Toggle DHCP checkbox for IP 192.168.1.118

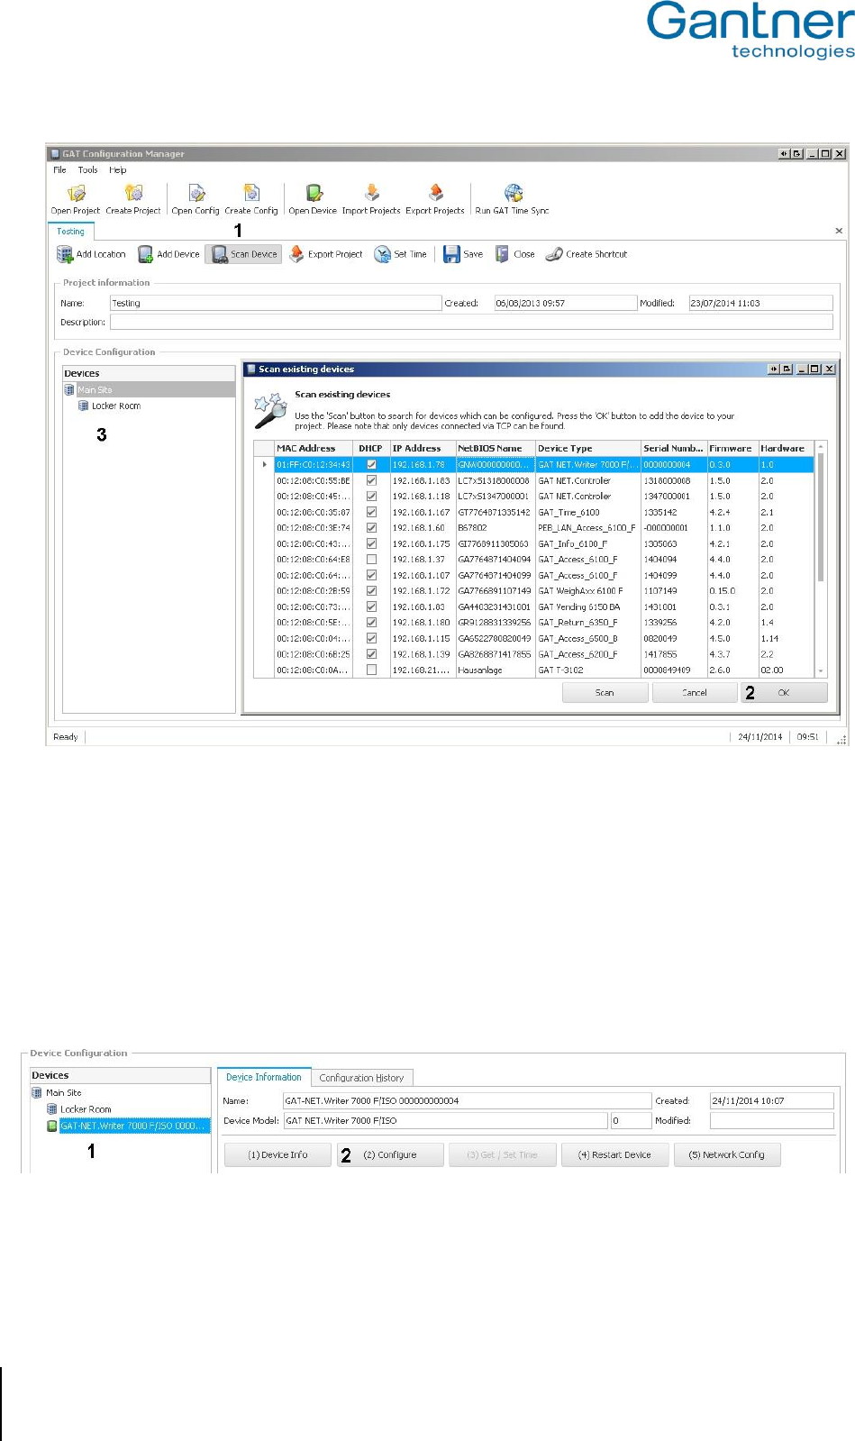click(371, 497)
